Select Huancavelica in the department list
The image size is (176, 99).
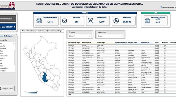pos(4,56)
